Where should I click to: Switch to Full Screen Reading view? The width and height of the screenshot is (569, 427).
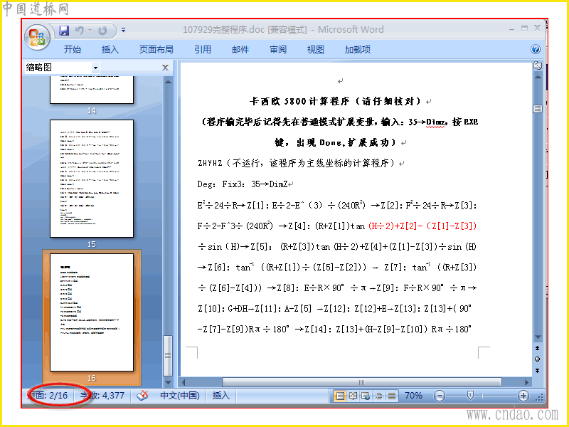pos(353,396)
